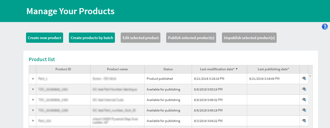The width and height of the screenshot is (330, 128).
Task: View product modified 8/8/2018 5:50:19 PM via eye icon
Action: pos(304,89)
